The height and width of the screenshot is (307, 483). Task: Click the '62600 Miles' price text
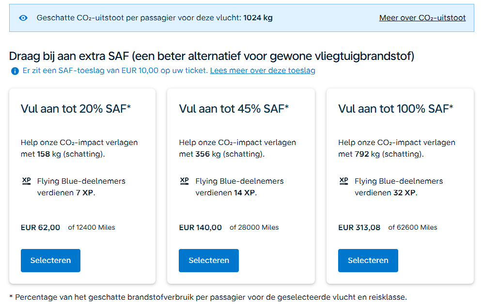click(x=412, y=227)
